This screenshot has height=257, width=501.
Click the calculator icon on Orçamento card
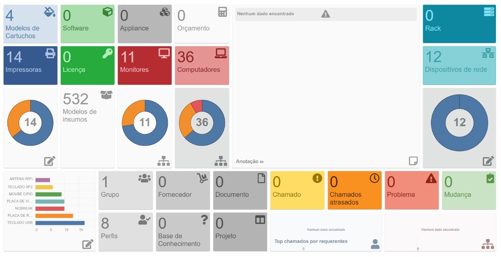click(x=222, y=12)
